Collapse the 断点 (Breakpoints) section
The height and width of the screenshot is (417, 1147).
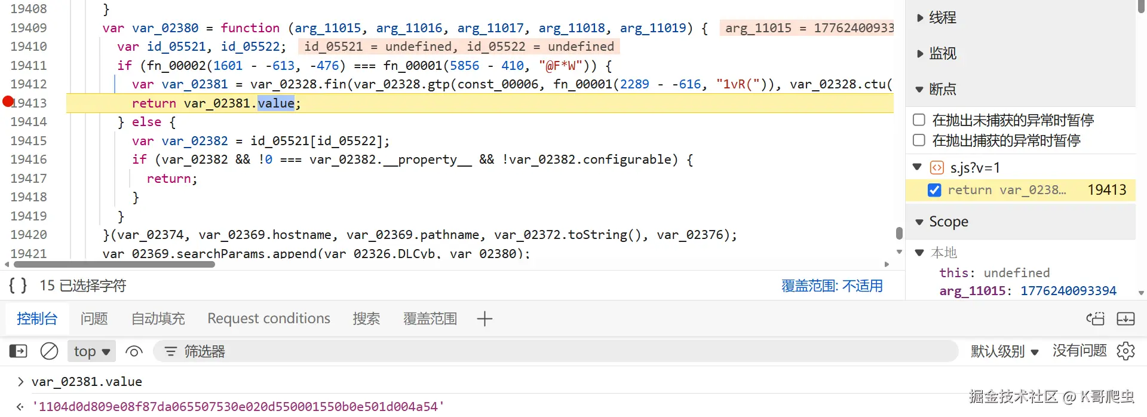tap(919, 90)
